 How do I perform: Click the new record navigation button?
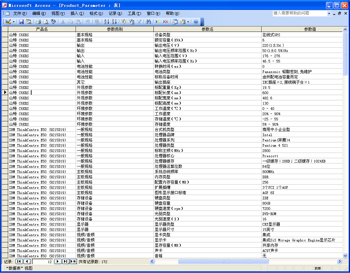coord(73,261)
